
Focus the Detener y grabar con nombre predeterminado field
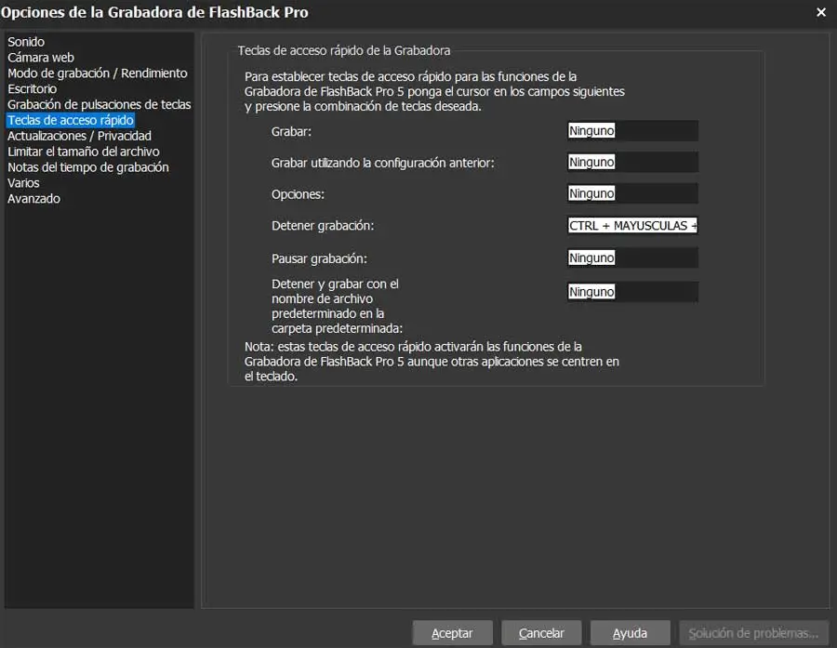[632, 292]
